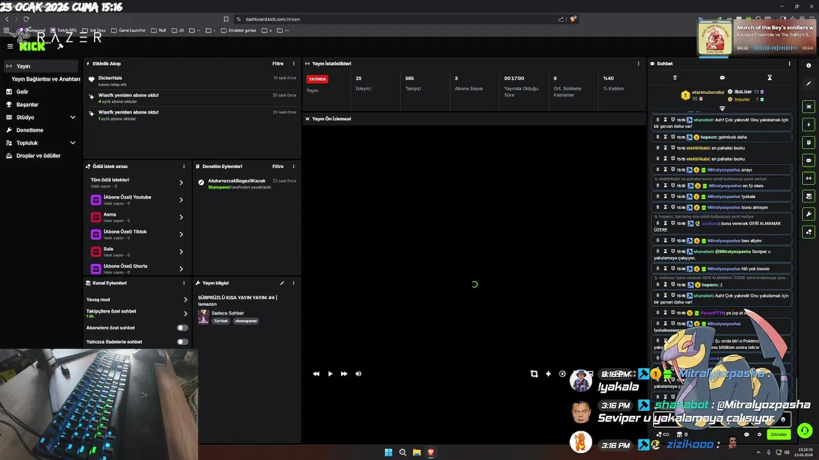Viewport: 819px width, 460px height.
Task: Select the lightning activity icon in right sidebar
Action: point(809,125)
